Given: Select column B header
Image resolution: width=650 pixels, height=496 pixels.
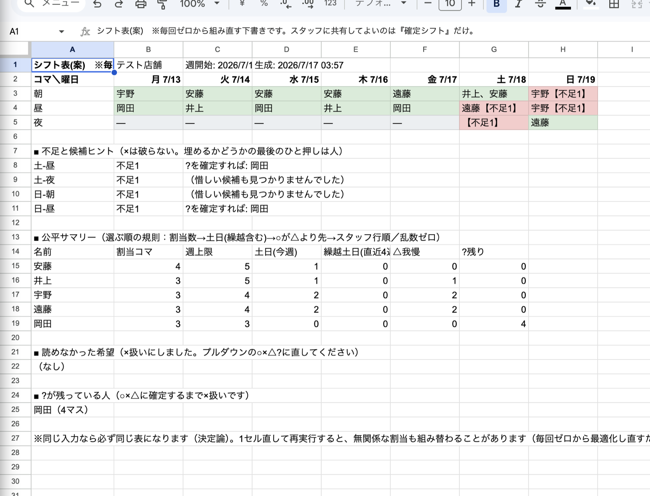Looking at the screenshot, I should (148, 49).
